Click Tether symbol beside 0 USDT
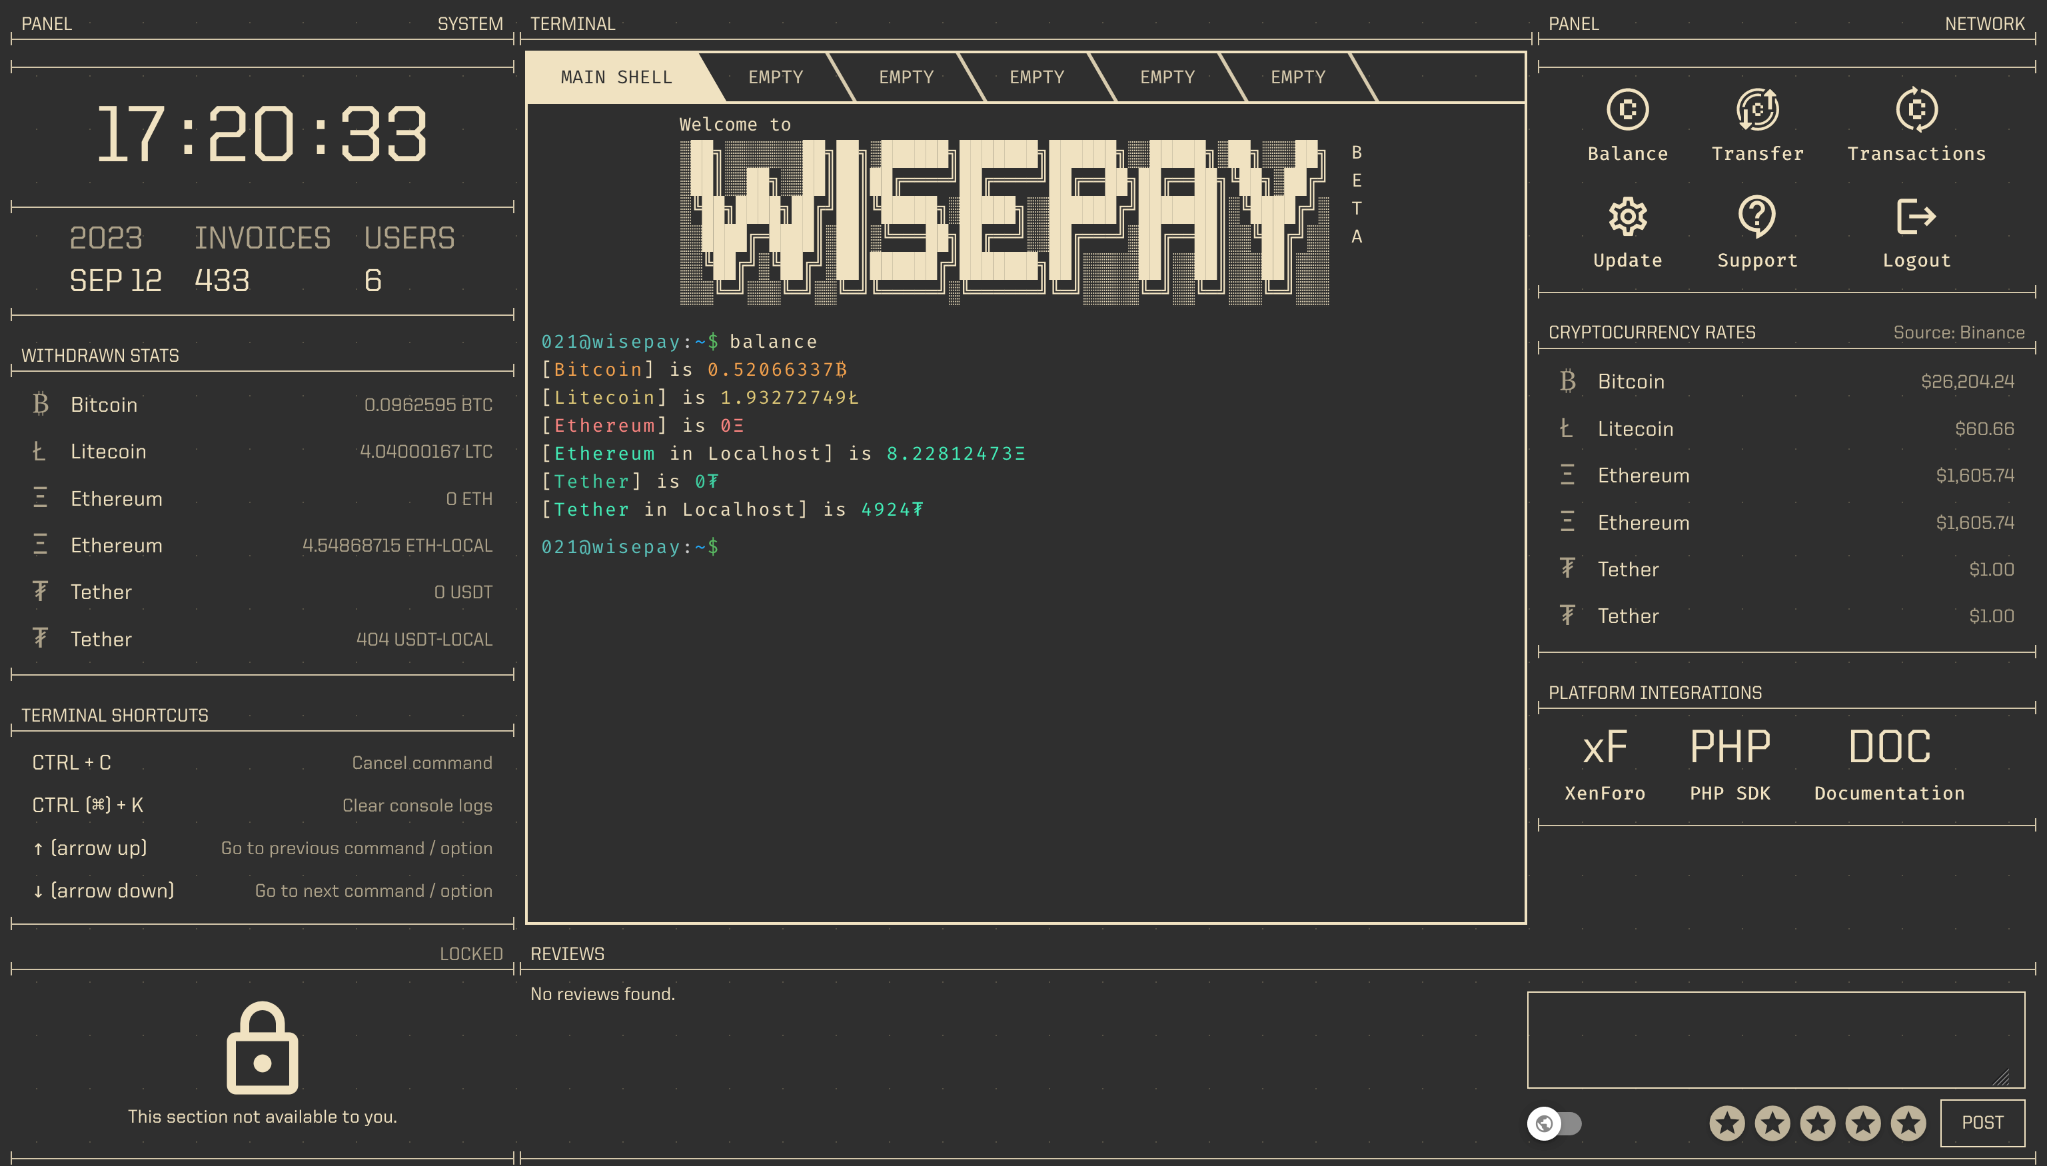Viewport: 2047px width, 1166px height. coord(40,591)
